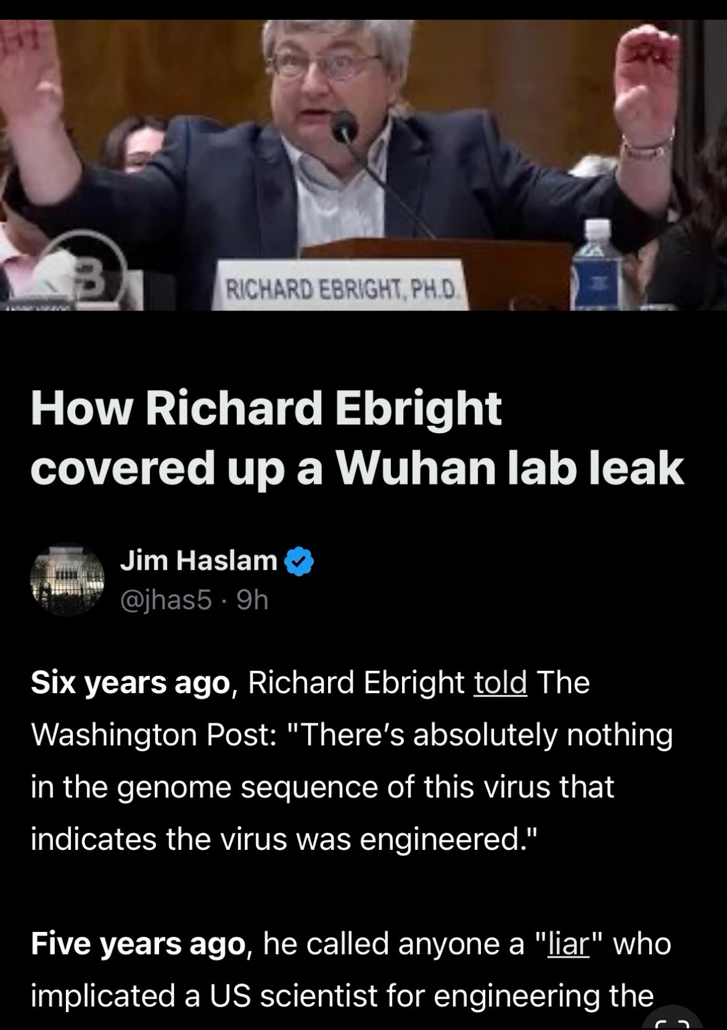Tap the article headline about Wuhan lab leak
This screenshot has width=727, height=1030.
(358, 438)
